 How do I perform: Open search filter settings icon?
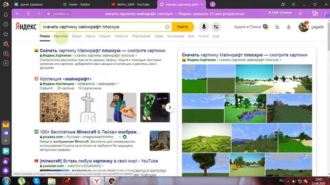coord(216,27)
